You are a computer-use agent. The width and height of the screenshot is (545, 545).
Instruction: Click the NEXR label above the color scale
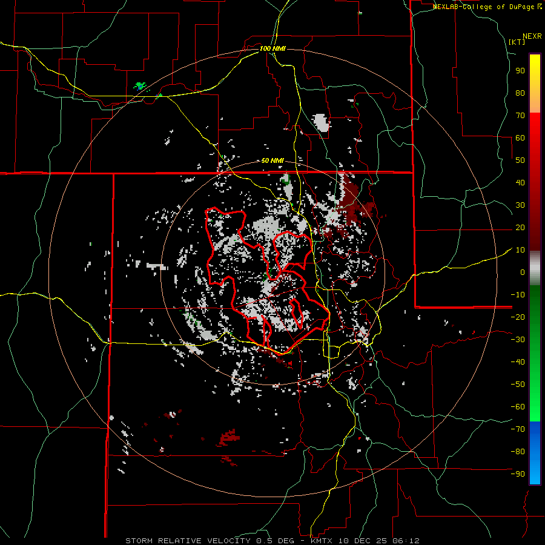point(532,36)
